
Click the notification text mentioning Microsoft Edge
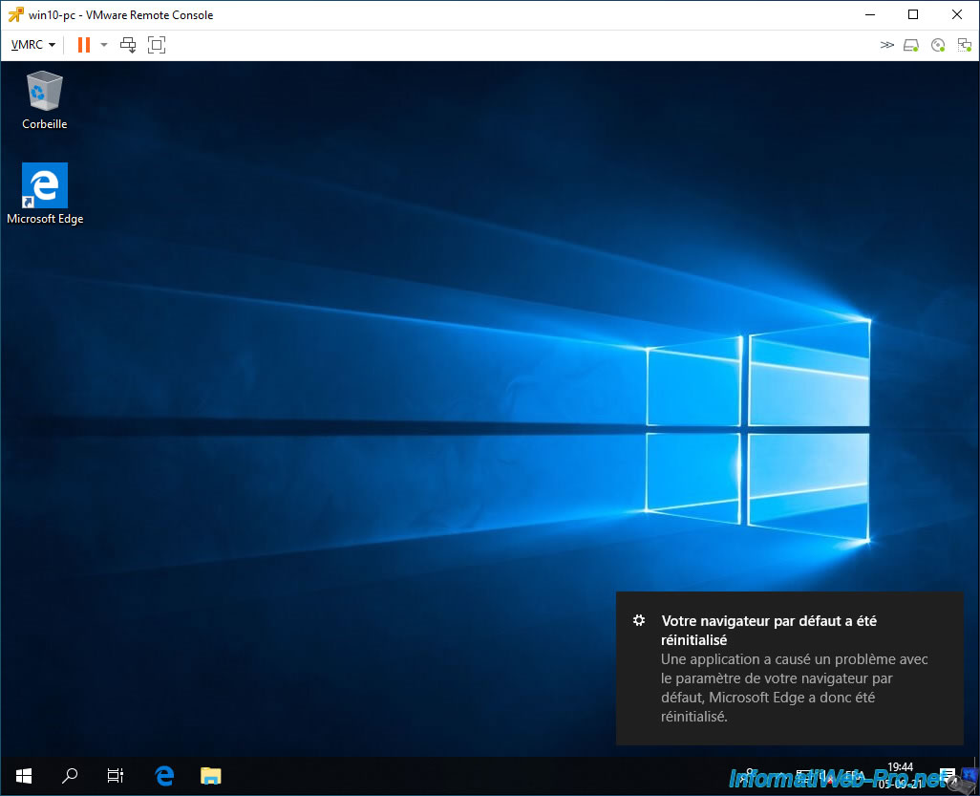[795, 688]
